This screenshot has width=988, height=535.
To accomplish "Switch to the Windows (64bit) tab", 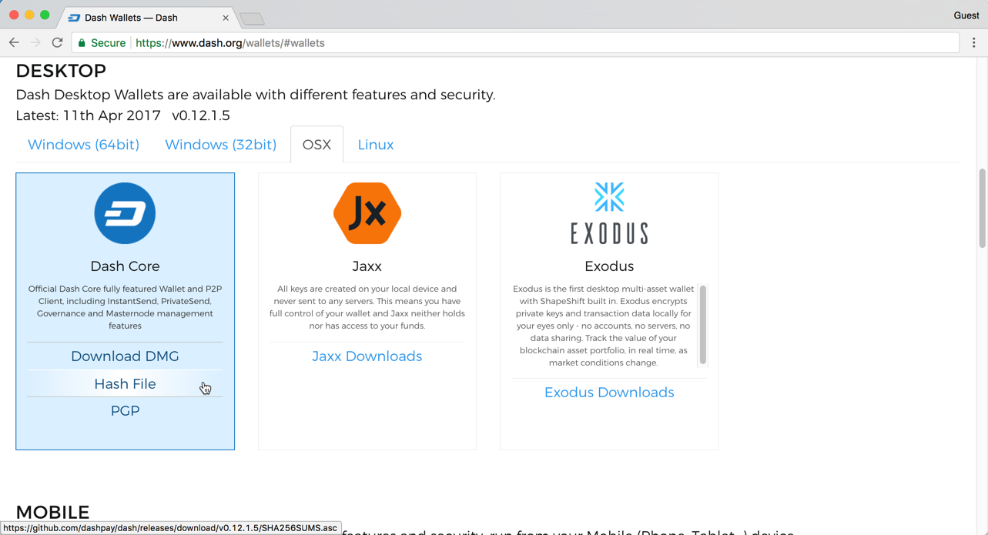I will pyautogui.click(x=83, y=145).
